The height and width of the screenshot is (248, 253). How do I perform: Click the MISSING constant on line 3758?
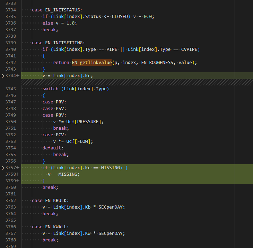68,174
